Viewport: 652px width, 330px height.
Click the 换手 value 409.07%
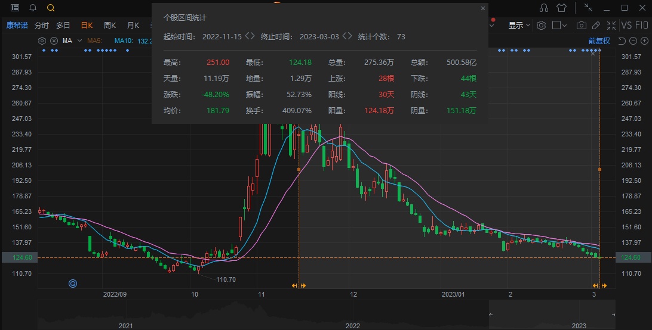coord(297,111)
